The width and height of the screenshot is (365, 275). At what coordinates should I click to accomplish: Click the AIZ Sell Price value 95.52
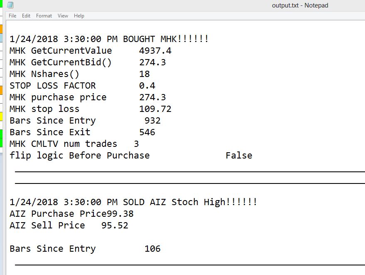115,225
